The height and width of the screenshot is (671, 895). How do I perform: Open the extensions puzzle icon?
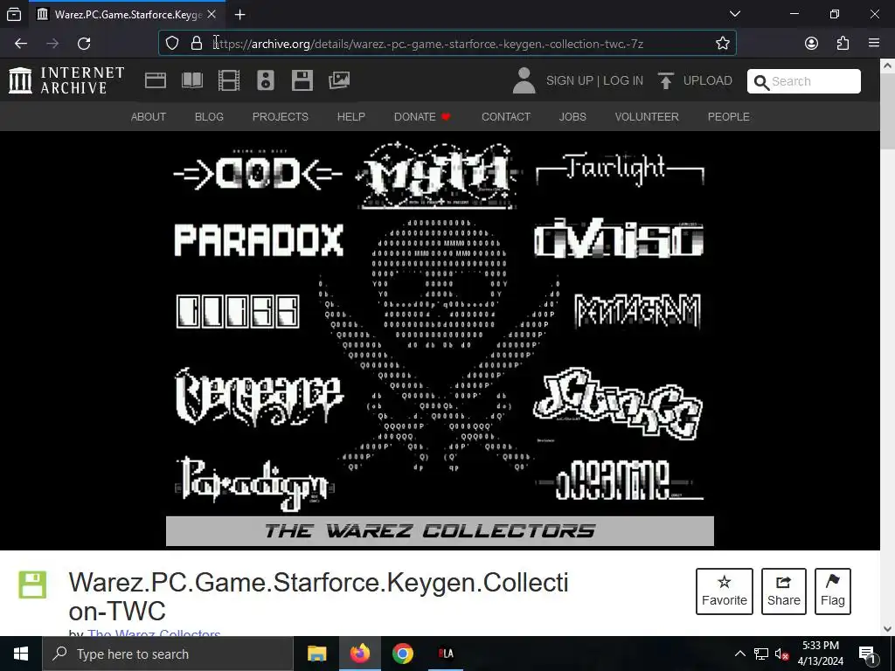843,44
